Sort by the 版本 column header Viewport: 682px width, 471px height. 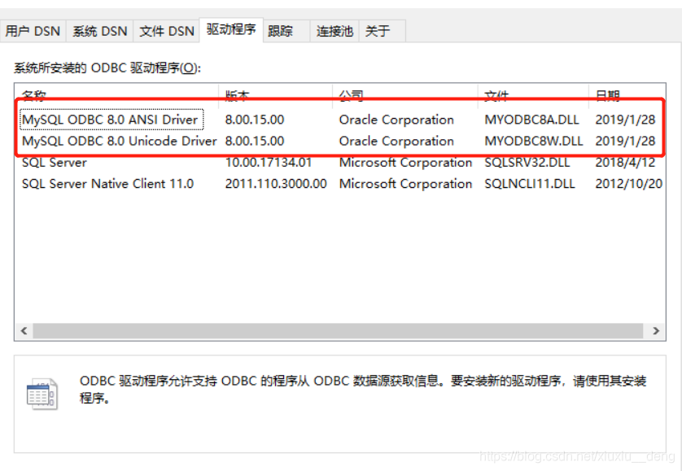(275, 95)
